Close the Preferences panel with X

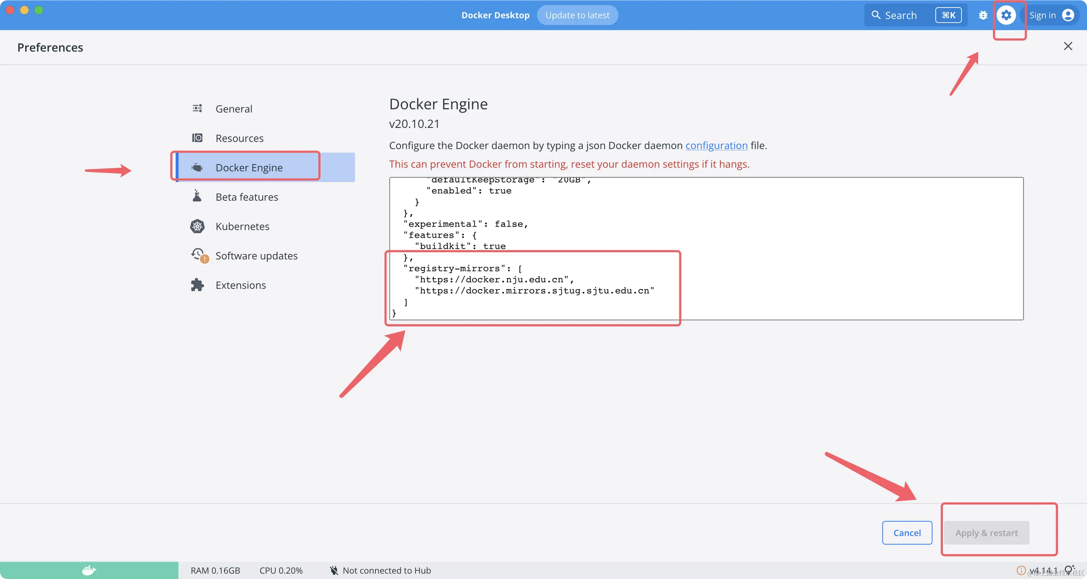pos(1068,46)
